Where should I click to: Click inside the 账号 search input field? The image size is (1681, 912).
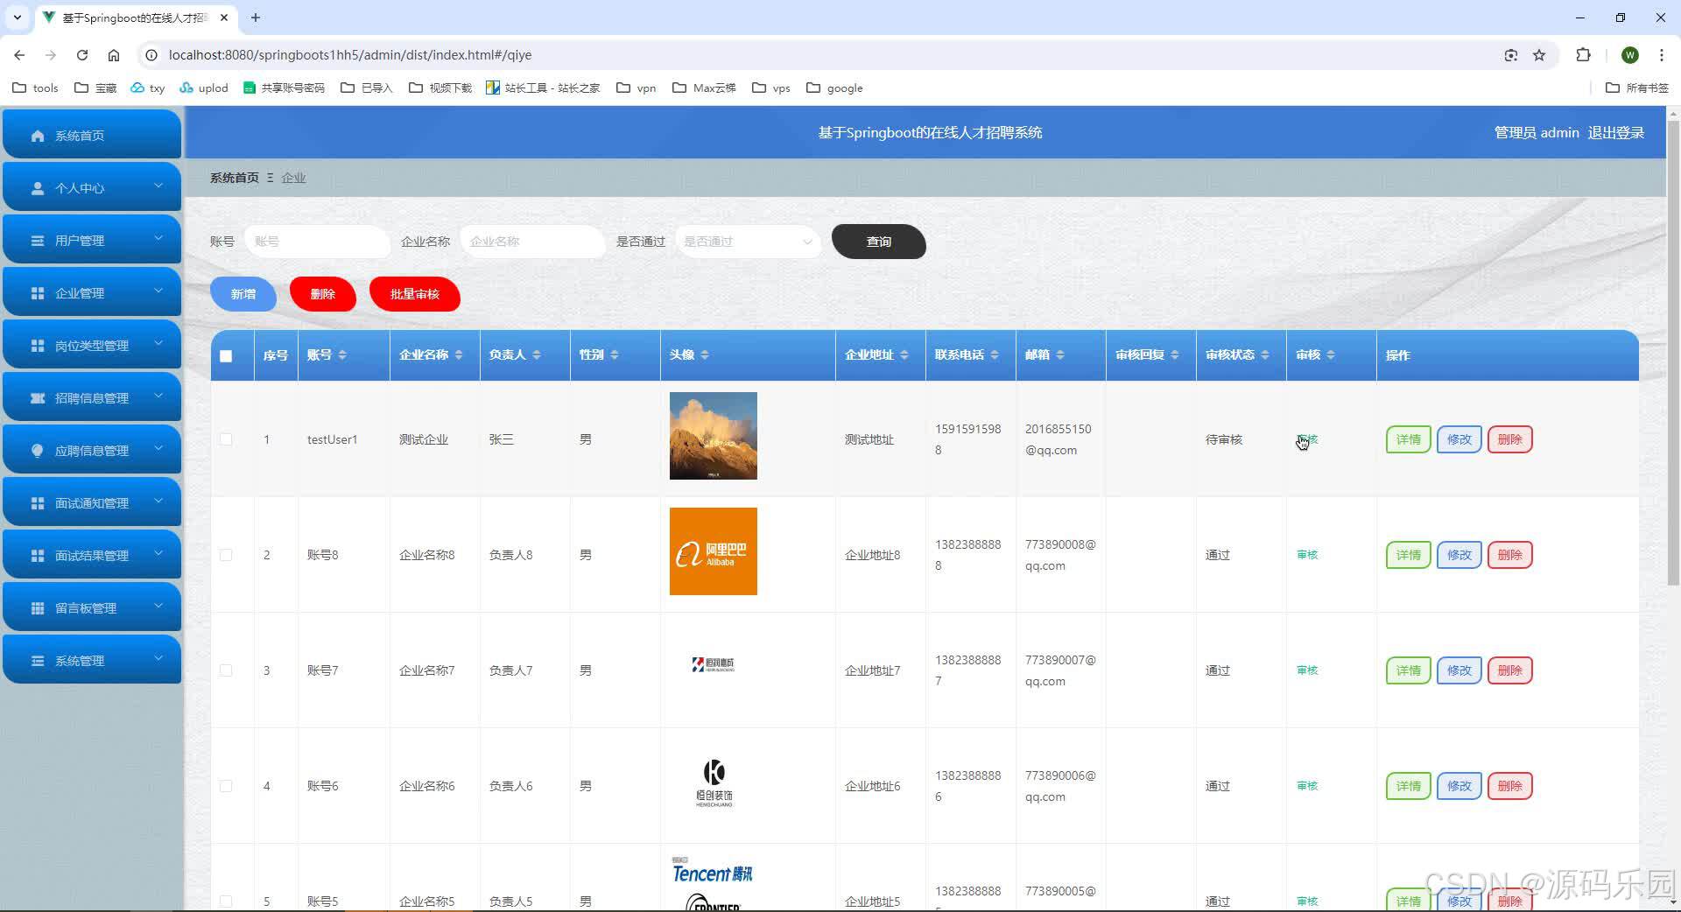pos(317,242)
